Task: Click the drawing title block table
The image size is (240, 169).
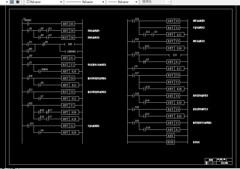Action: coord(218,161)
